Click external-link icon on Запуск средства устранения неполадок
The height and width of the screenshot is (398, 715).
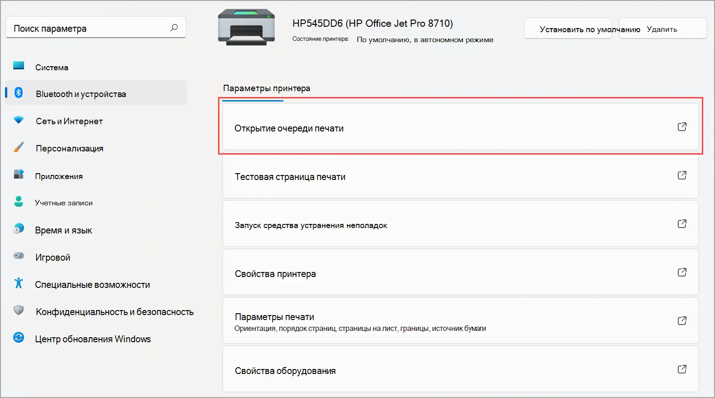coord(682,224)
